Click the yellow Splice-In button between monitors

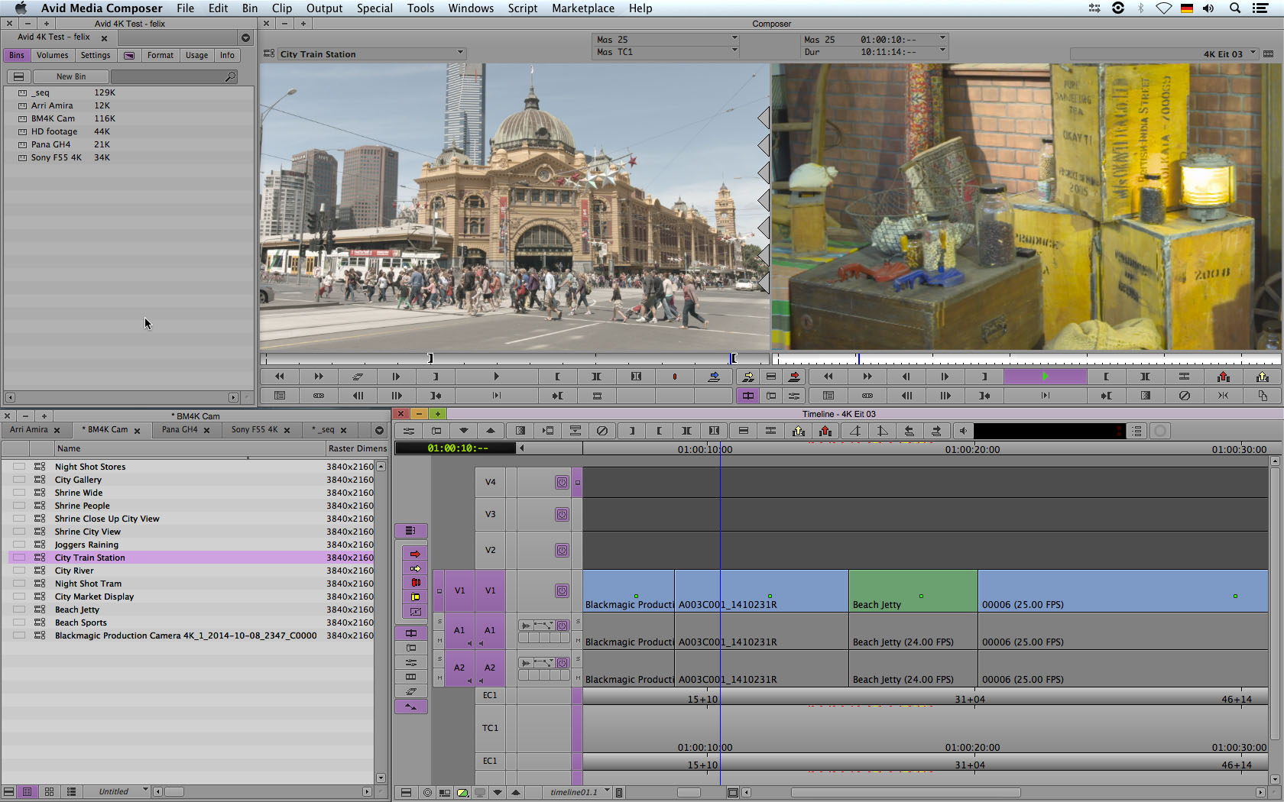click(747, 377)
